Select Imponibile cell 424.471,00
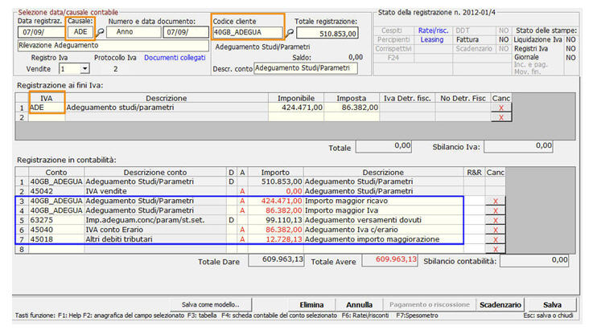589x334 pixels. 296,108
